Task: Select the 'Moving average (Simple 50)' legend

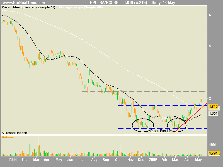Action: [34, 8]
